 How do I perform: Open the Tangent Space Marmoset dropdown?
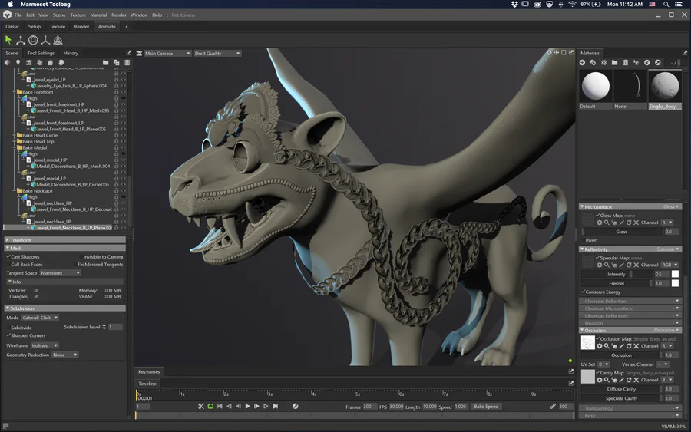coord(60,272)
